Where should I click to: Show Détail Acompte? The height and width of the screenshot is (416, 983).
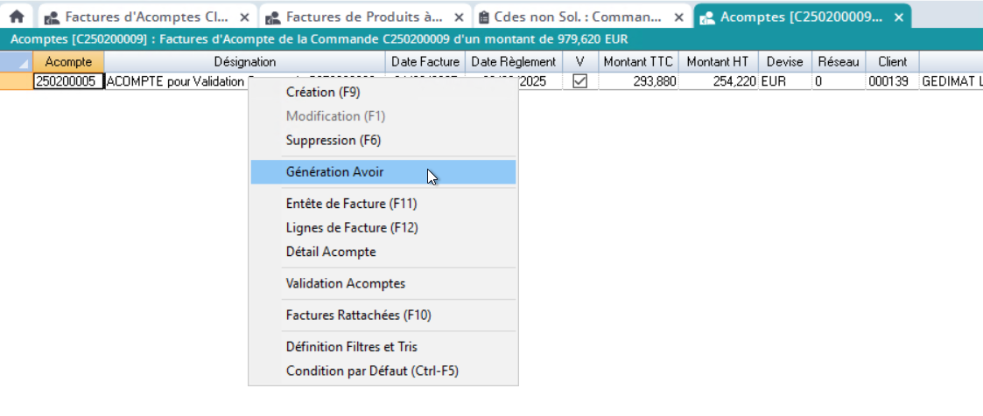click(331, 252)
